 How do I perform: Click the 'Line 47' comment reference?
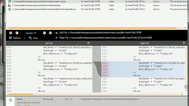69,99
